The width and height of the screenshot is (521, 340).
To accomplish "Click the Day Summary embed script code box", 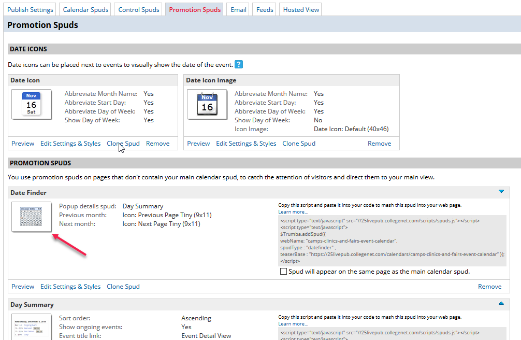I will [x=392, y=334].
